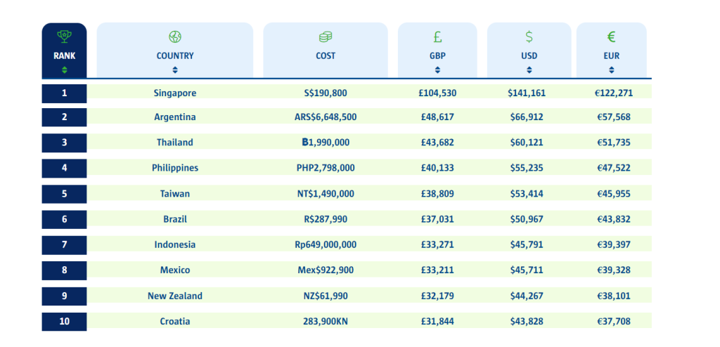The height and width of the screenshot is (347, 720).
Task: Select the COUNTRY column header label
Action: coord(175,55)
